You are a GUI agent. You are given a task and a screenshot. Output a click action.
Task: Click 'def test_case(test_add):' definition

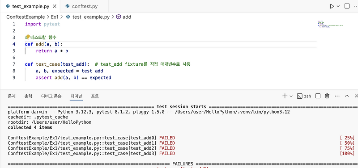point(57,64)
